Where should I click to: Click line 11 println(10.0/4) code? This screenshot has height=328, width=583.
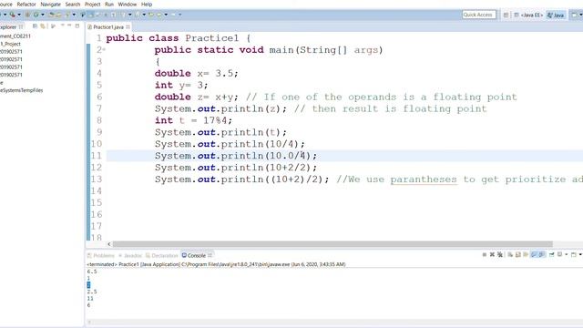click(x=236, y=156)
